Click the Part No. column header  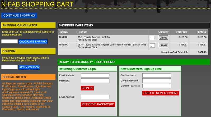(x=64, y=32)
